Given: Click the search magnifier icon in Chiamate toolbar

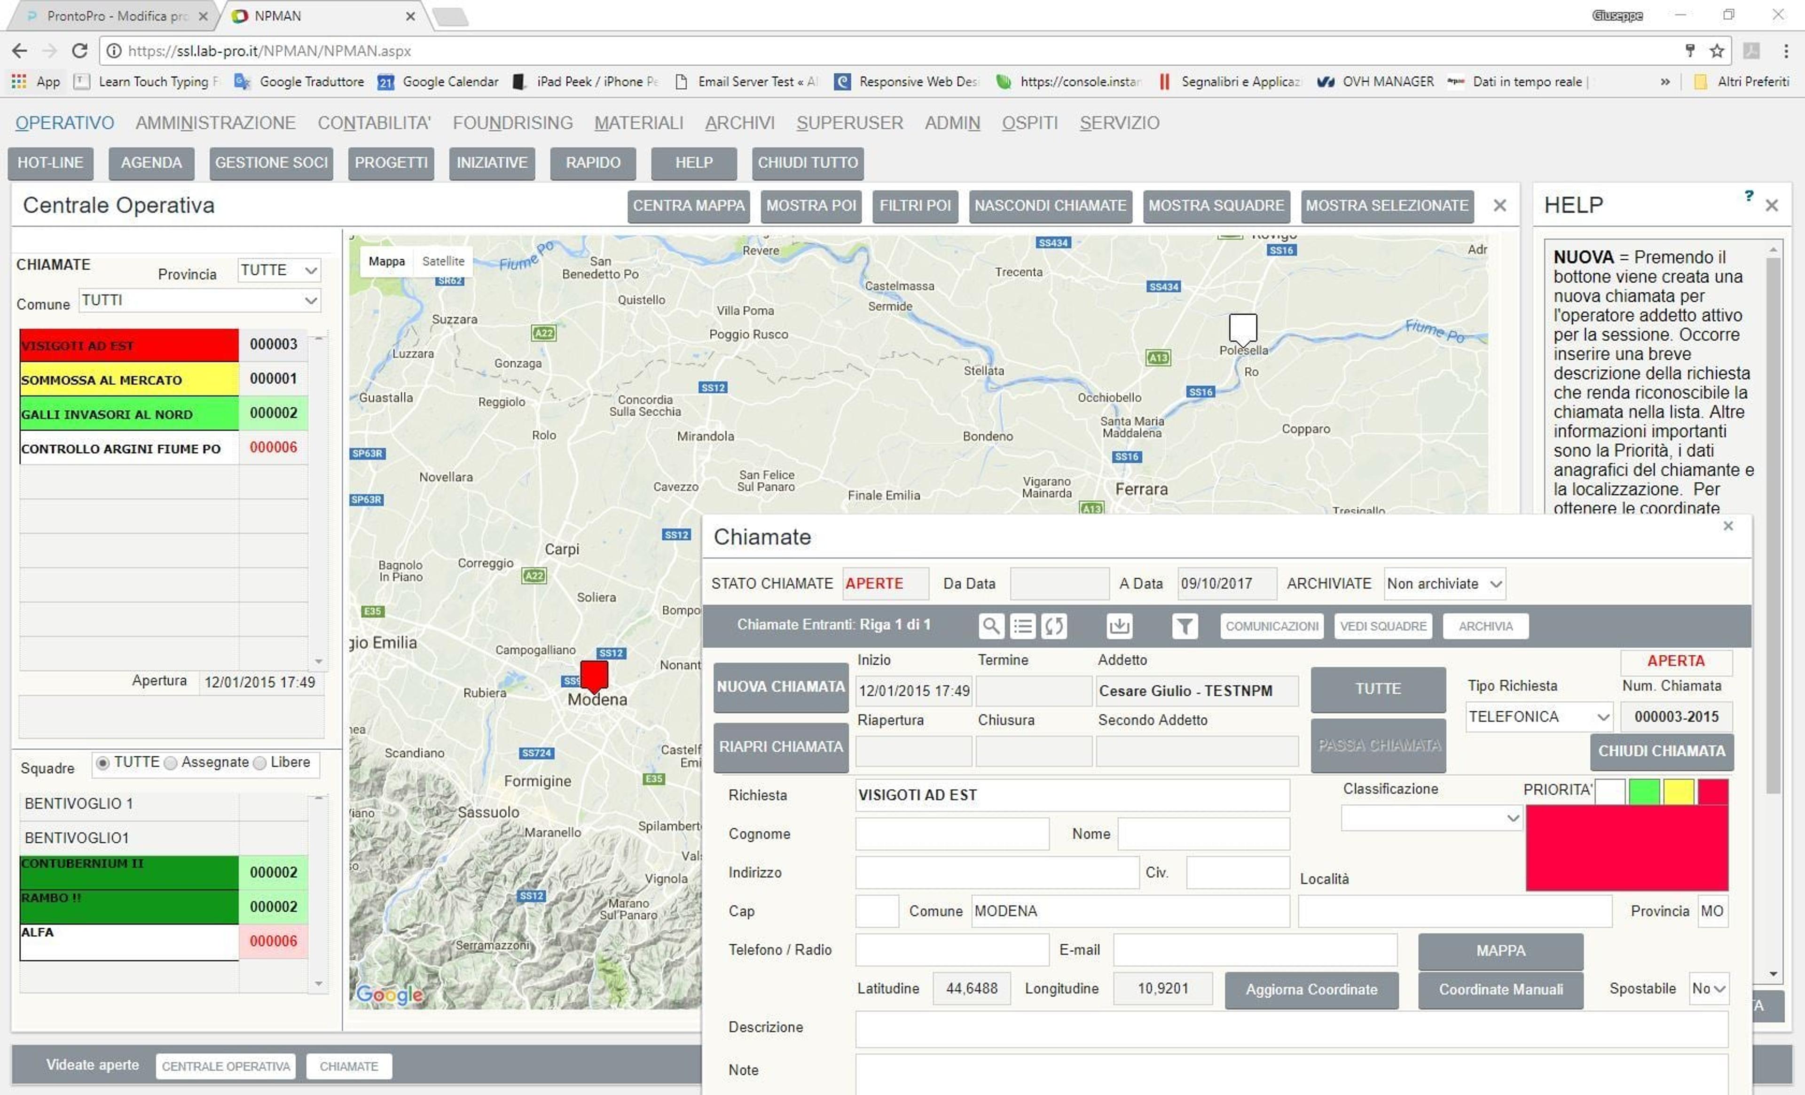Looking at the screenshot, I should point(990,626).
